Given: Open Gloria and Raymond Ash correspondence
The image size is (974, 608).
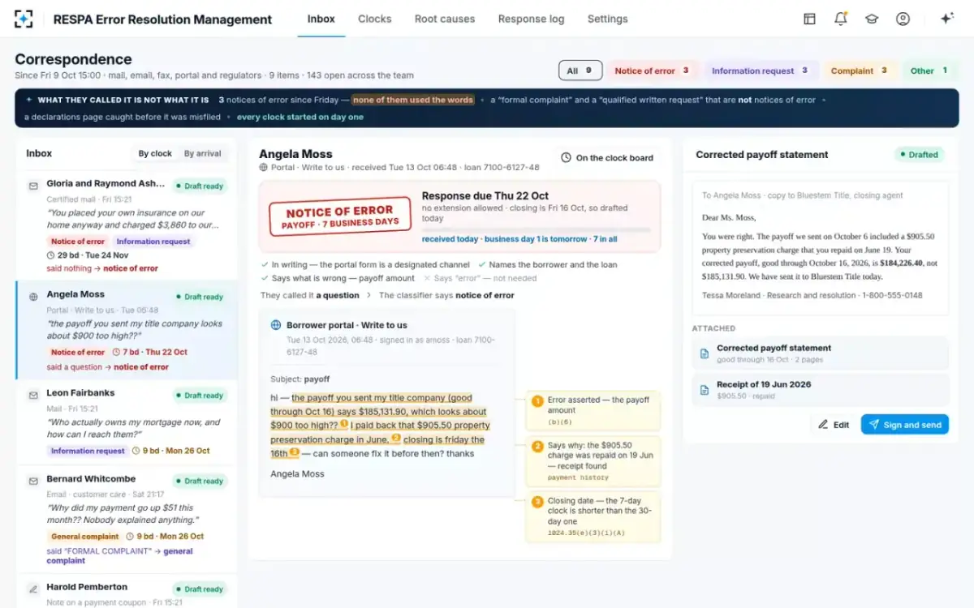Looking at the screenshot, I should [x=127, y=226].
